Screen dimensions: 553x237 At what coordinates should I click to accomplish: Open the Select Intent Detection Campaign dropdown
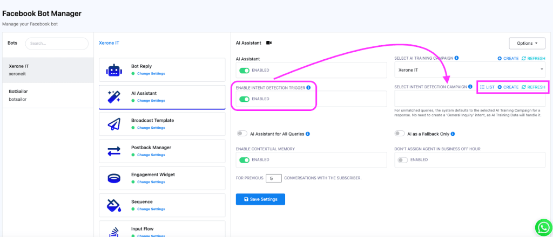point(470,99)
